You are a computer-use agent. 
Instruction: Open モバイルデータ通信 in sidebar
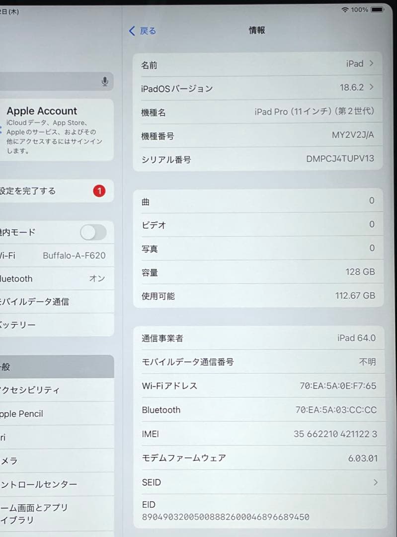(x=57, y=301)
